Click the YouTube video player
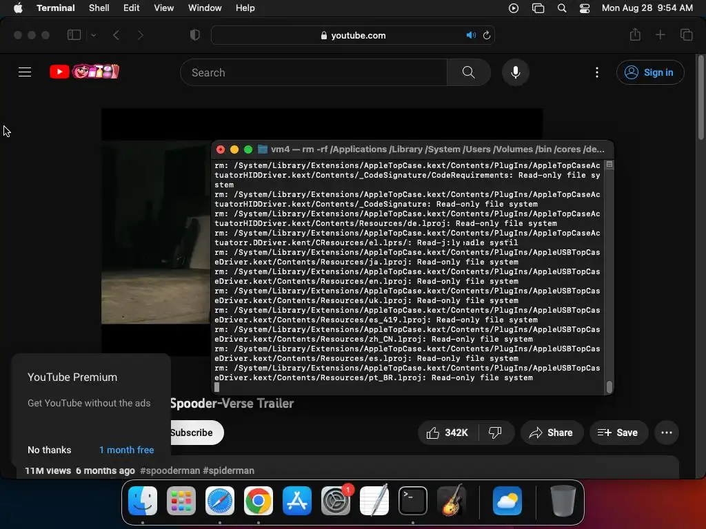Screen dimensions: 706x529 tap(155, 231)
